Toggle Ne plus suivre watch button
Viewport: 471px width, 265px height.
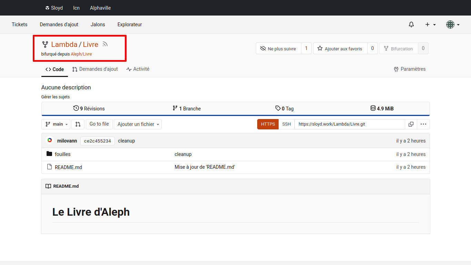point(279,49)
